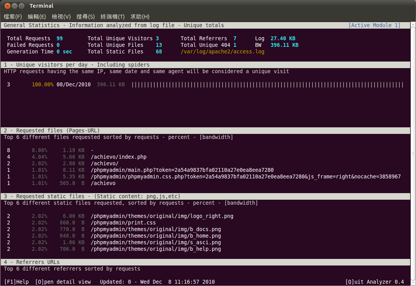The height and width of the screenshot is (286, 416).
Task: Click the scrollbar up arrow
Action: click(413, 24)
